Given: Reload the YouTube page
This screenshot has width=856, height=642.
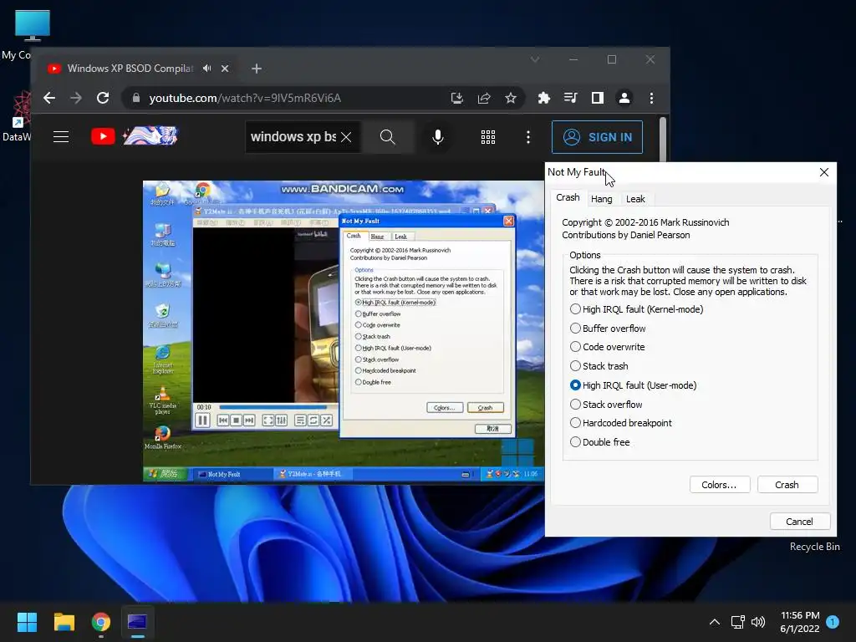Looking at the screenshot, I should tap(103, 98).
